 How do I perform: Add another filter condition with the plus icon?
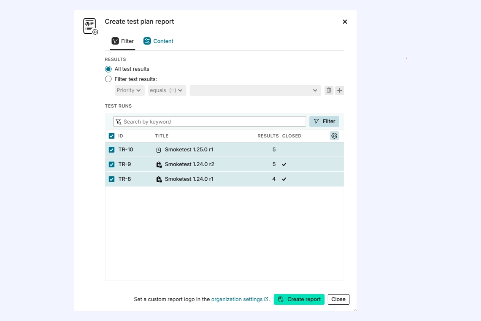pos(339,90)
